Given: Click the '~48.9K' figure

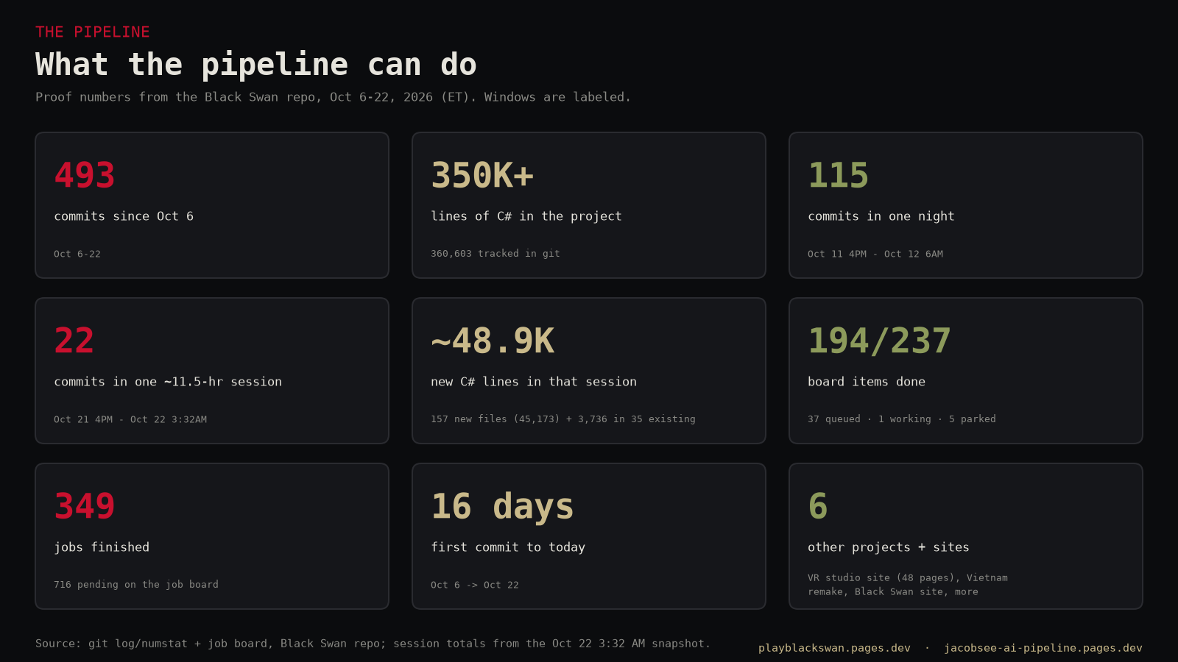Looking at the screenshot, I should click(493, 341).
